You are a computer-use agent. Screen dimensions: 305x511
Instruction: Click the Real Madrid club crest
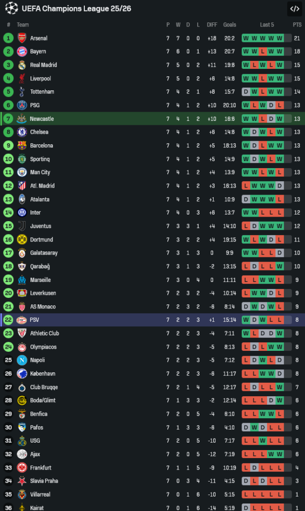[x=21, y=65]
